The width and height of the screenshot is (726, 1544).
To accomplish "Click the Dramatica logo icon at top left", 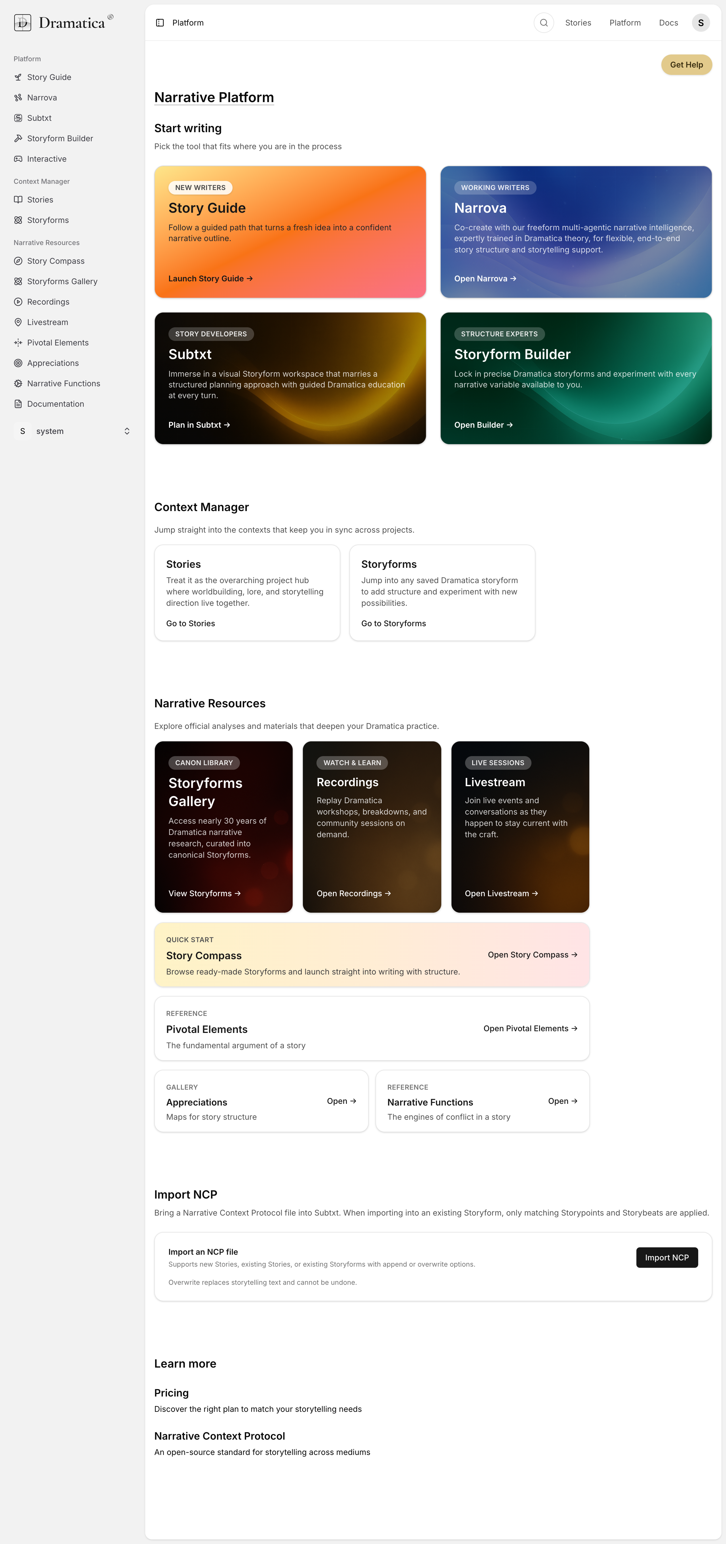I will tap(22, 22).
